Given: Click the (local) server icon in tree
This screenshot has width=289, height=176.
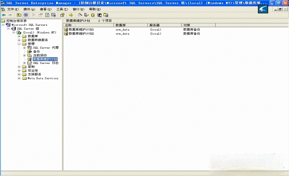Looking at the screenshot, I should 19,32.
